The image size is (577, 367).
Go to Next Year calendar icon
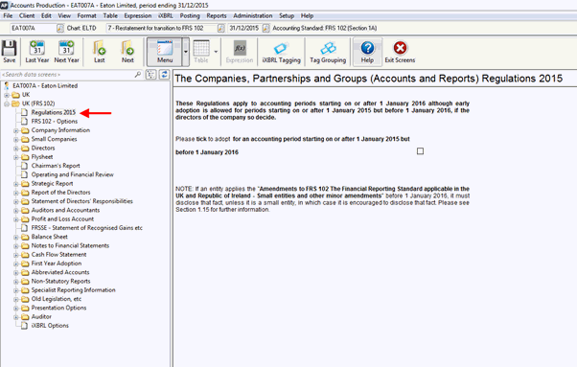coord(66,52)
